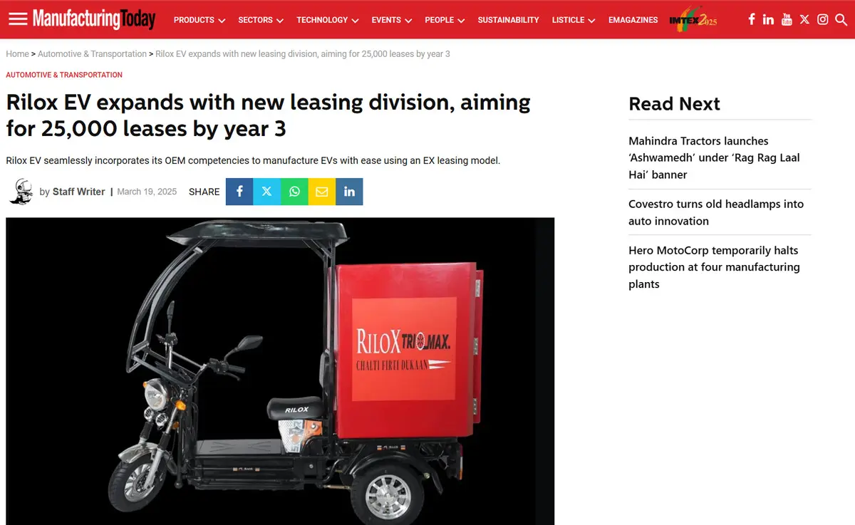This screenshot has width=855, height=525.
Task: Open the header Instagram icon
Action: pos(823,19)
